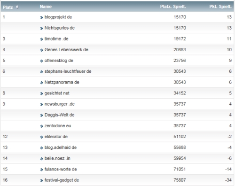Image resolution: width=235 pixels, height=186 pixels.
Task: Open the fulanos-worte de link
Action: (x=61, y=169)
